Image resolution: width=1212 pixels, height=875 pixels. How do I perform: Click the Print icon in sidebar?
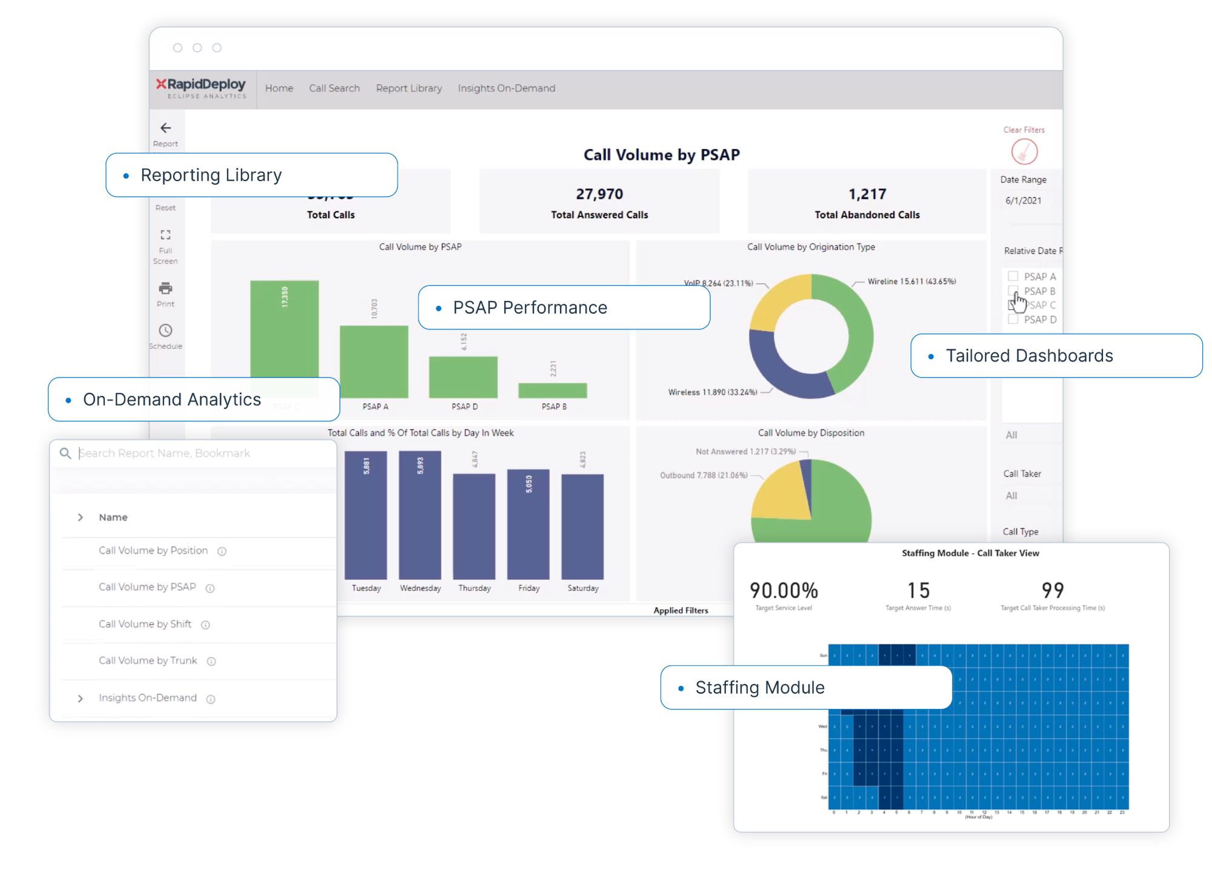pos(165,288)
